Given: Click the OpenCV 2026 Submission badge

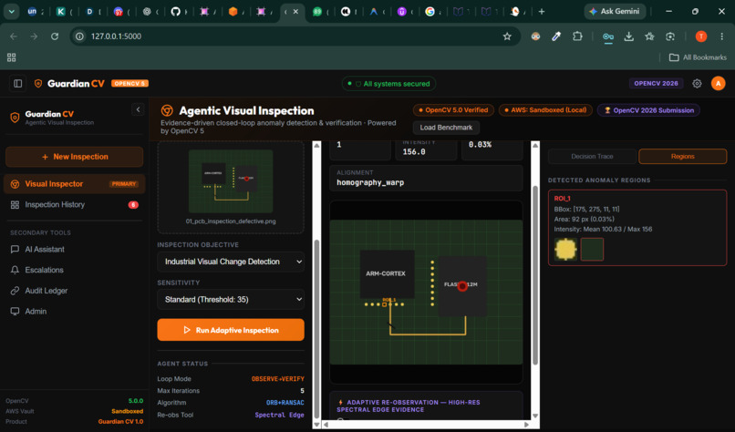Looking at the screenshot, I should tap(648, 110).
